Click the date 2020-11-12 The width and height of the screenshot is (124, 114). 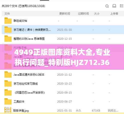click(64, 75)
